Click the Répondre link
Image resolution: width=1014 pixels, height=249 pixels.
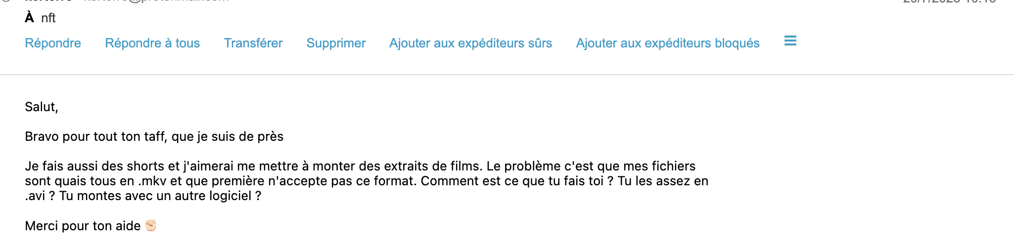pyautogui.click(x=53, y=43)
